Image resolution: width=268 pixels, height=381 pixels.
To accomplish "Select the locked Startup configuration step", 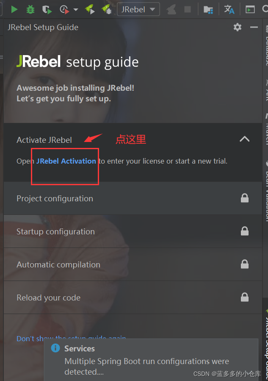I will click(55, 231).
